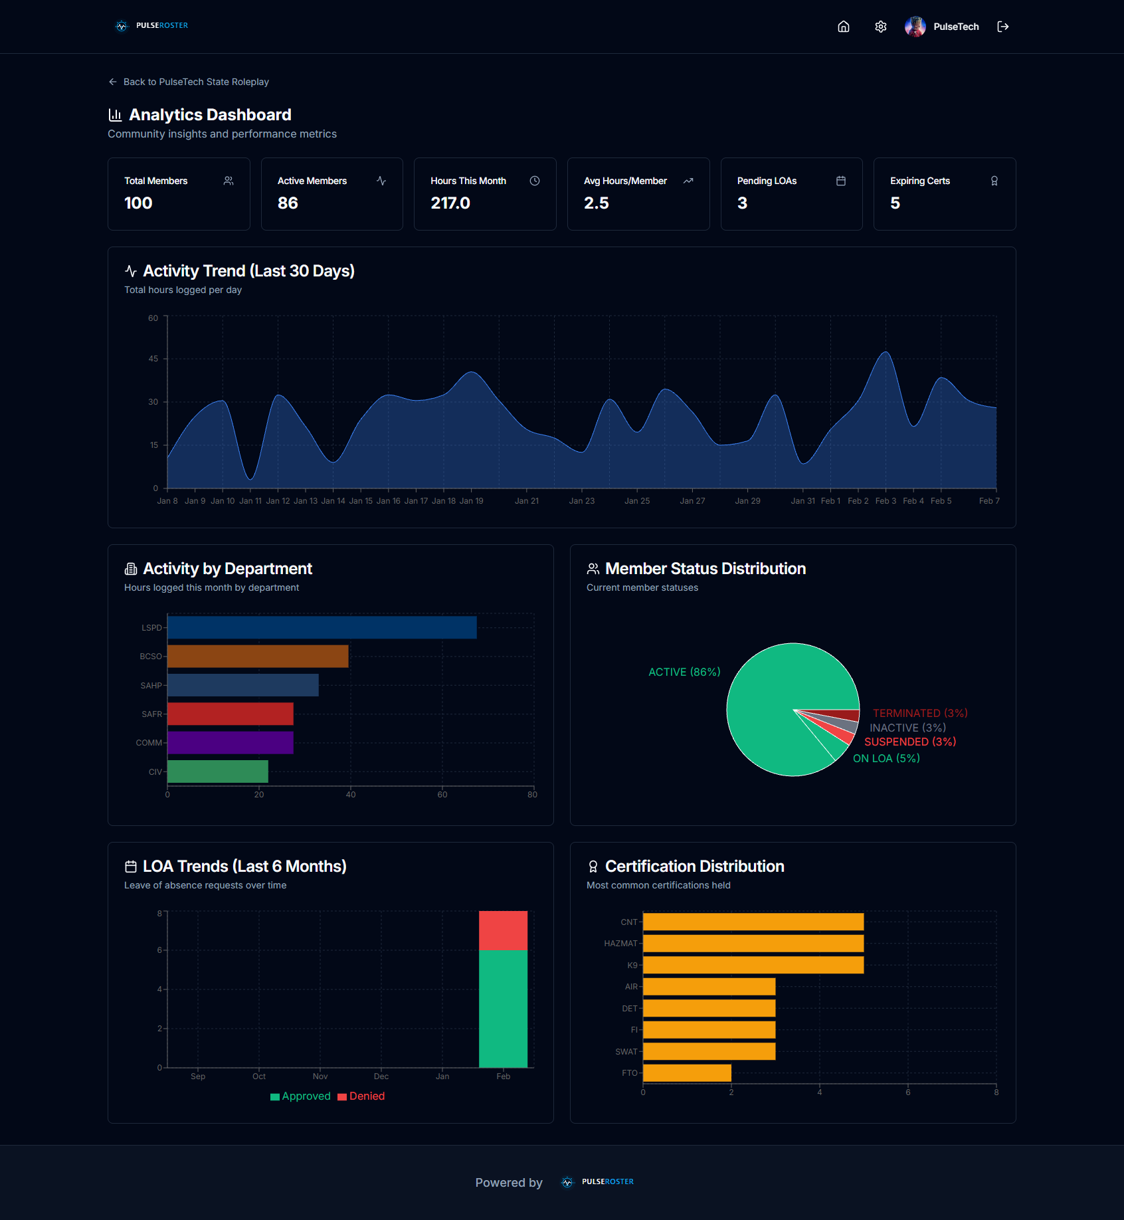Click the PulseRoster logo in the header

[x=151, y=26]
